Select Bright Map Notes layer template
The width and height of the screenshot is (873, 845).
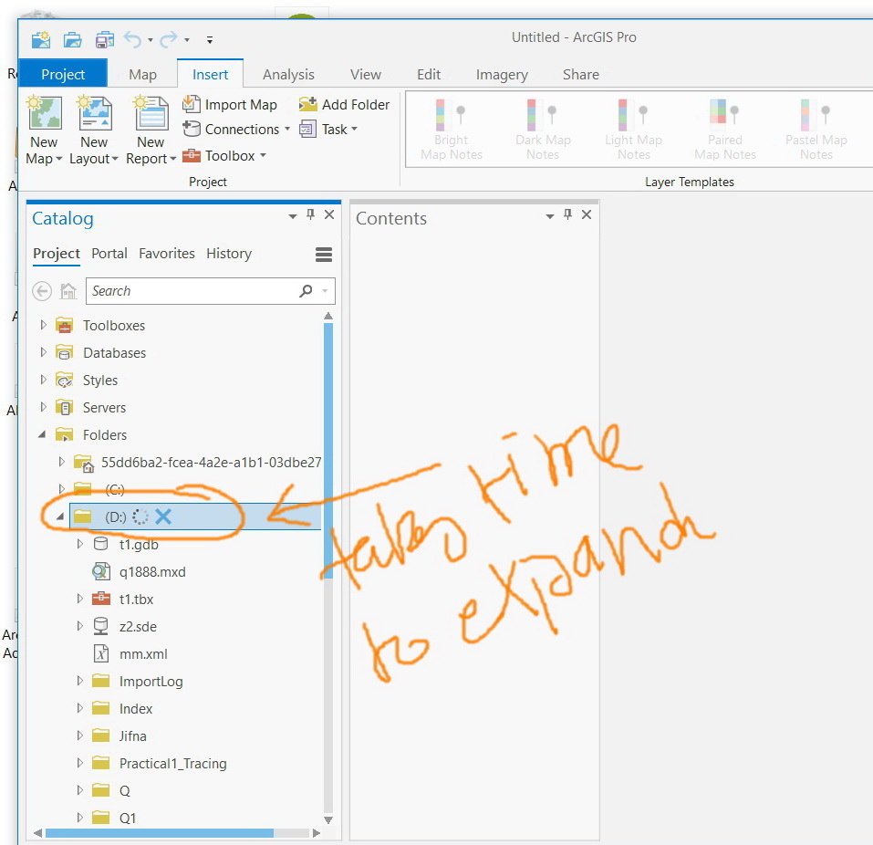click(x=451, y=130)
